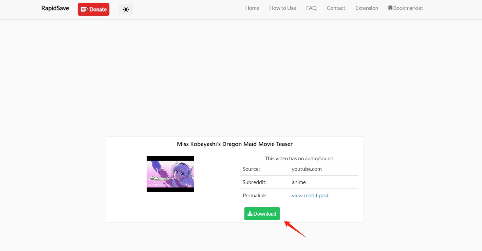
Task: Open the How to Use page
Action: tap(283, 8)
